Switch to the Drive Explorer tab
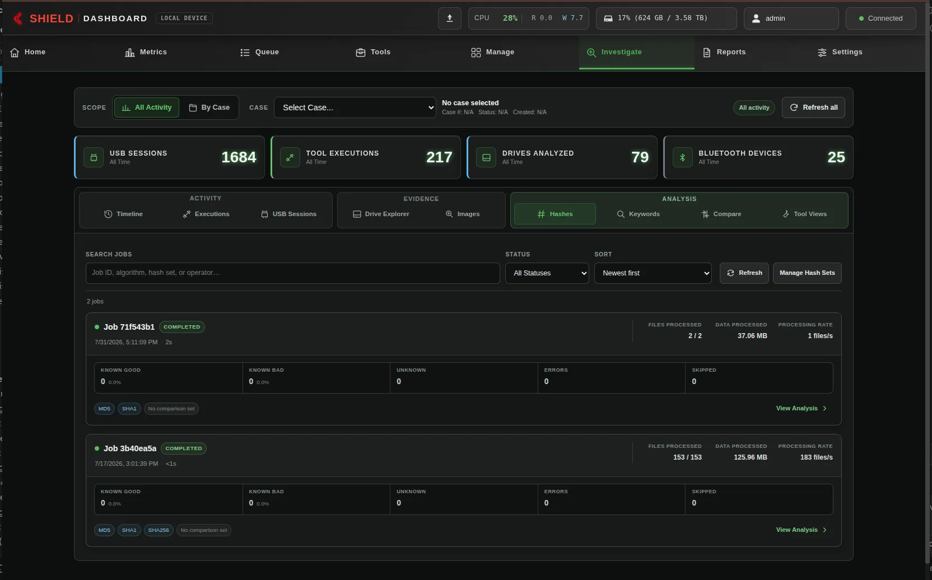This screenshot has height=580, width=932. (x=381, y=214)
